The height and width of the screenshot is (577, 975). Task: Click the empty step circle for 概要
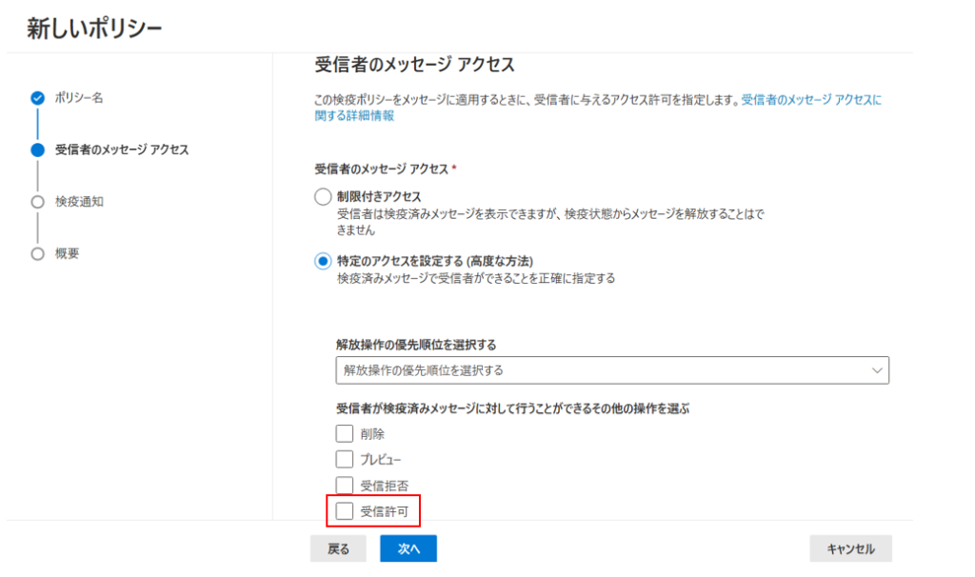tap(37, 254)
